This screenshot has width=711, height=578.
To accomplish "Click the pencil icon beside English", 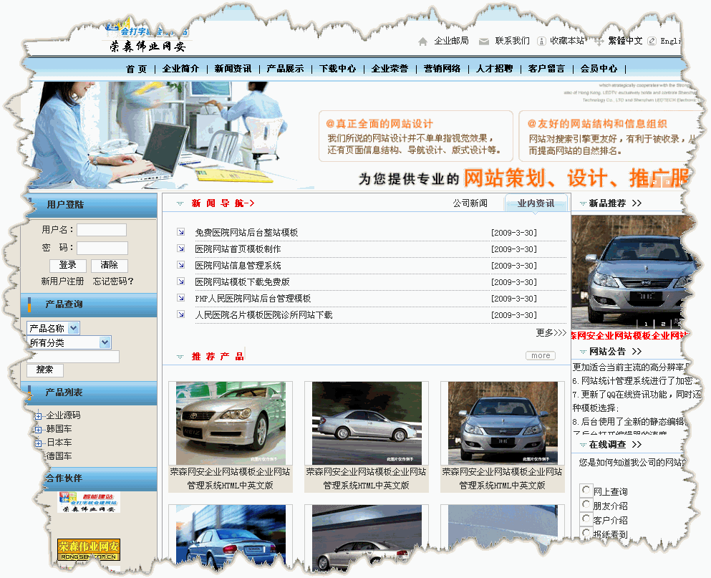I will coord(652,42).
